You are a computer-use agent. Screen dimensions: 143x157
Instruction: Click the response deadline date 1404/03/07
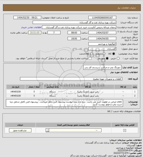(102, 33)
